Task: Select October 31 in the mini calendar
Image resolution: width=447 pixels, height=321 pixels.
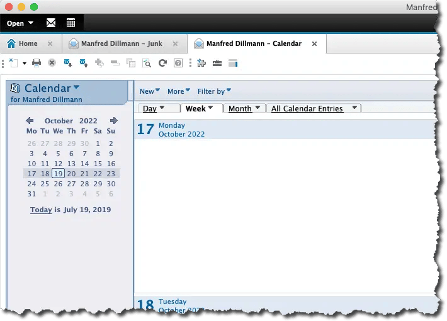Action: coord(31,194)
